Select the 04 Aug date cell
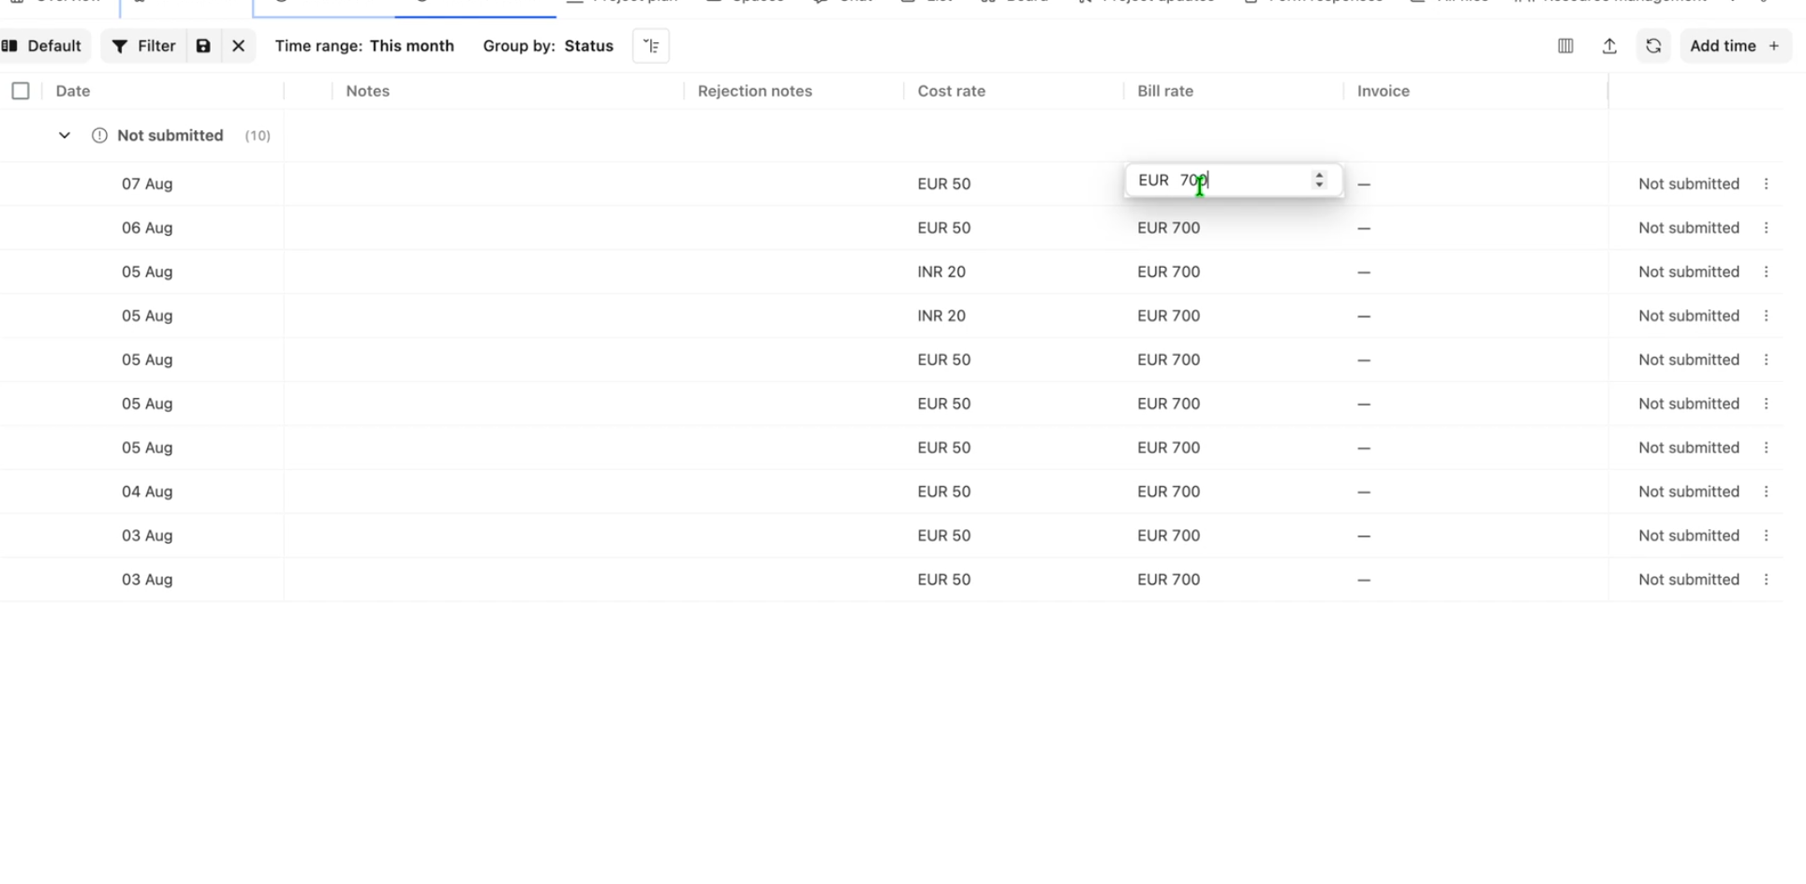 (147, 492)
